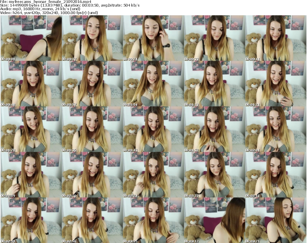Image resolution: width=307 pixels, height=243 pixels.
Task: Select the thumbnail stamped 00:01:52
Action: click(215, 129)
